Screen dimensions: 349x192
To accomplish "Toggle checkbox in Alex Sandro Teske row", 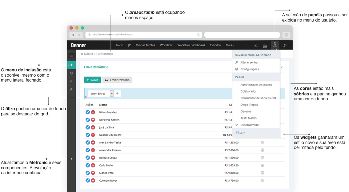I will click(x=262, y=143).
